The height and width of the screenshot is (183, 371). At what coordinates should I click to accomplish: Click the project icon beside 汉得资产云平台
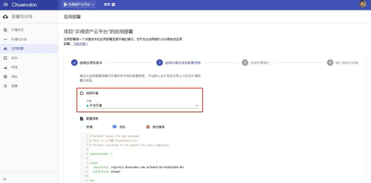point(65,4)
